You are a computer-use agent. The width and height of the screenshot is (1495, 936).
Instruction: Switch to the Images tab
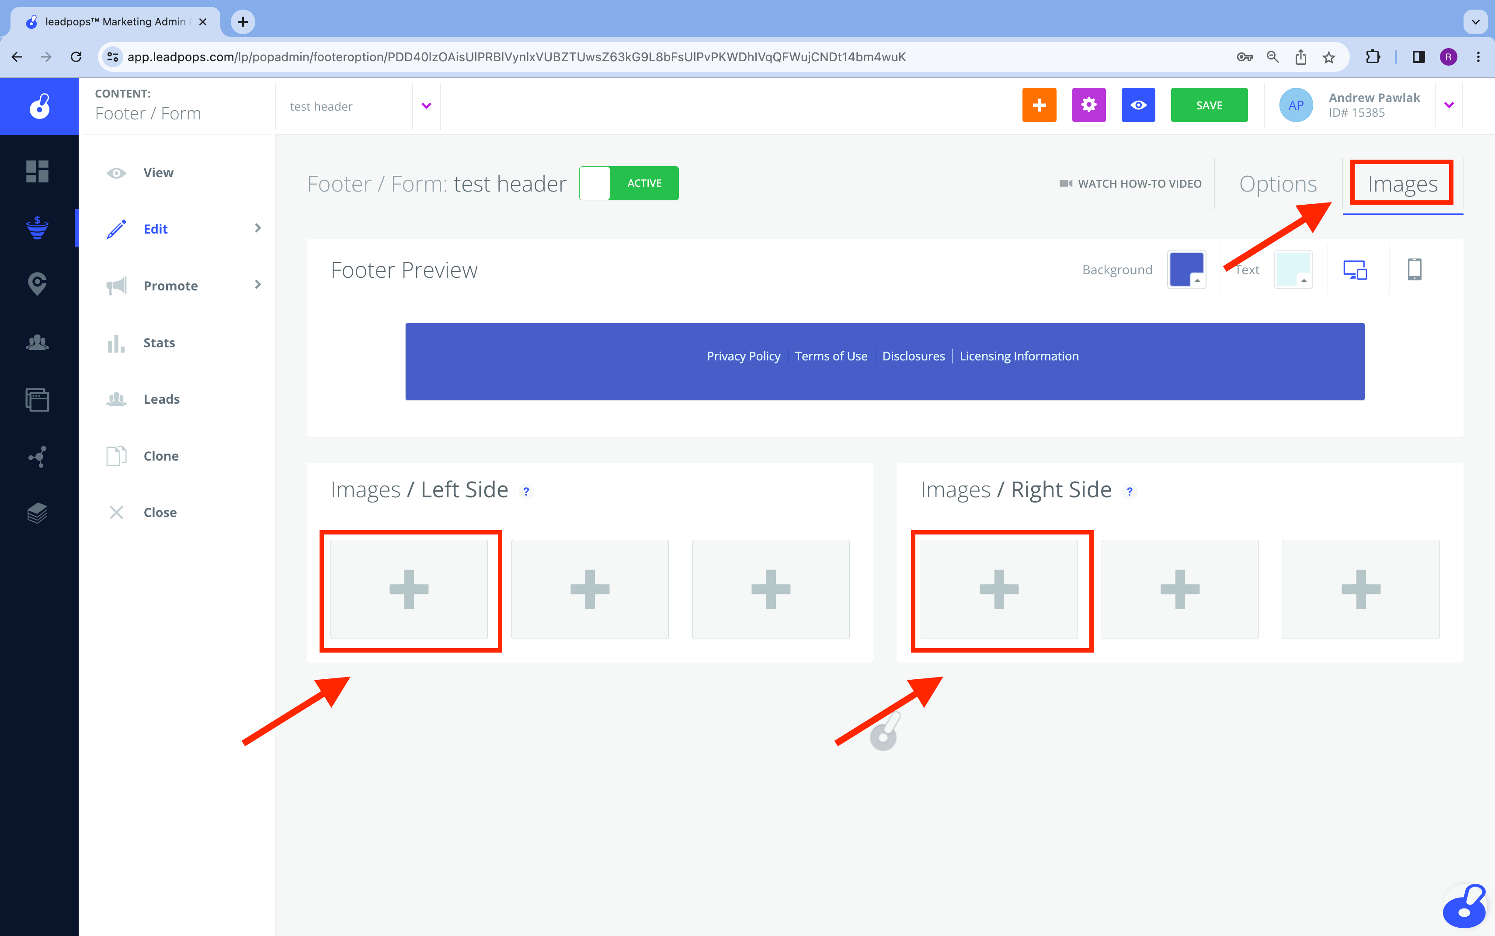click(1402, 184)
